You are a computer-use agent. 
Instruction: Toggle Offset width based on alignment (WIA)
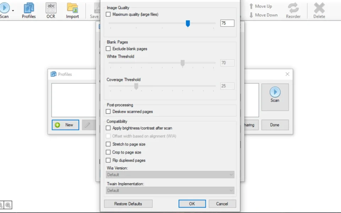(108, 136)
